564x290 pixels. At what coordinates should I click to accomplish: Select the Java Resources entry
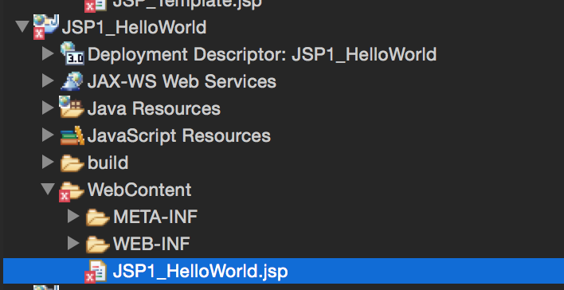click(x=154, y=108)
